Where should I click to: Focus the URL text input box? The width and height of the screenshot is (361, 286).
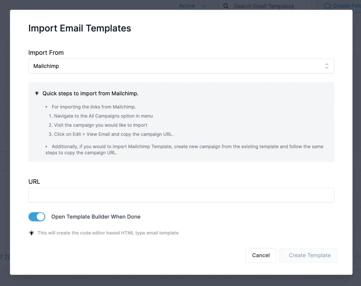coord(181,195)
